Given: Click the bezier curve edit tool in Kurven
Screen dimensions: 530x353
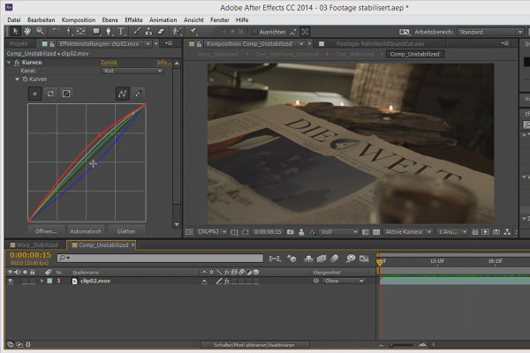Looking at the screenshot, I should click(x=122, y=94).
